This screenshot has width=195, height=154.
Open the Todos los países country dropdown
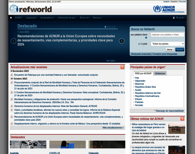pyautogui.click(x=168, y=44)
